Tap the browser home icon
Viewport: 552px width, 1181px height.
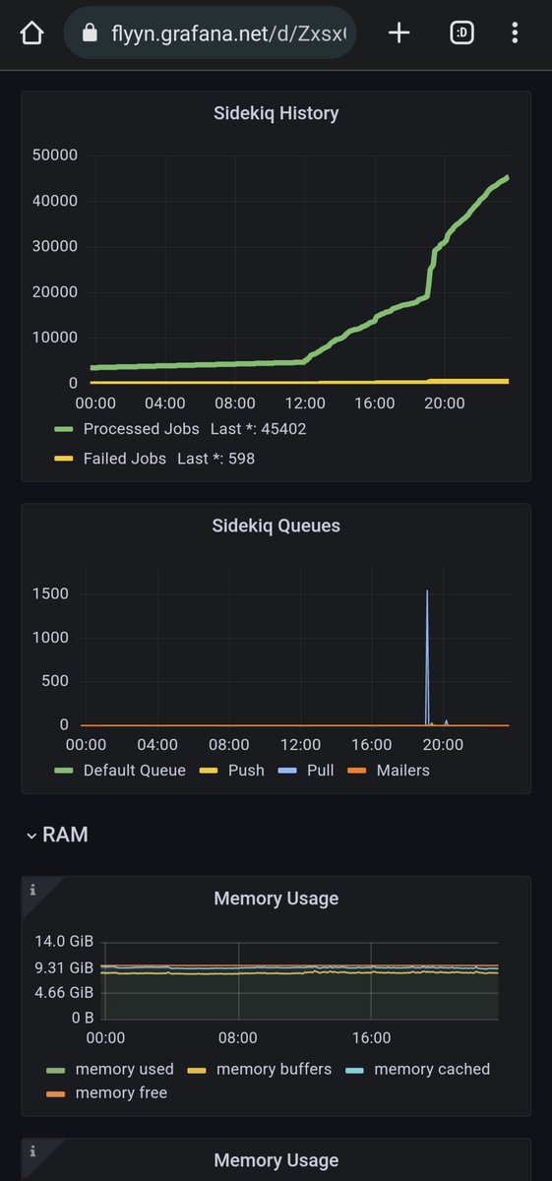tap(31, 33)
